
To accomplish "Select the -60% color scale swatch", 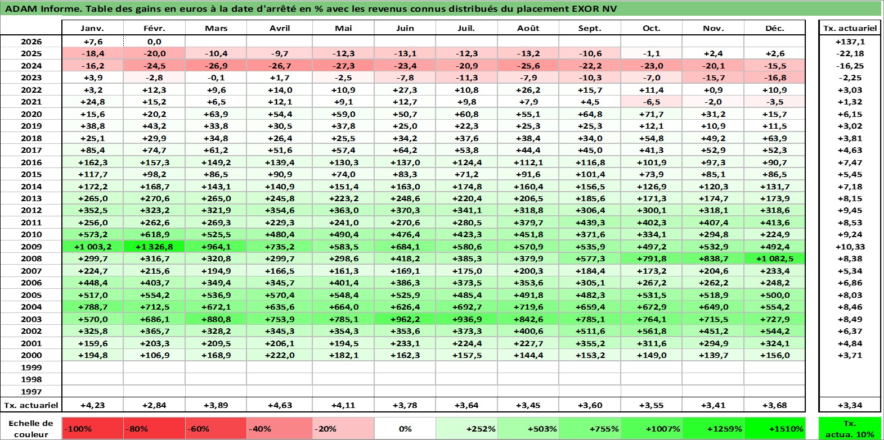I will click(216, 429).
